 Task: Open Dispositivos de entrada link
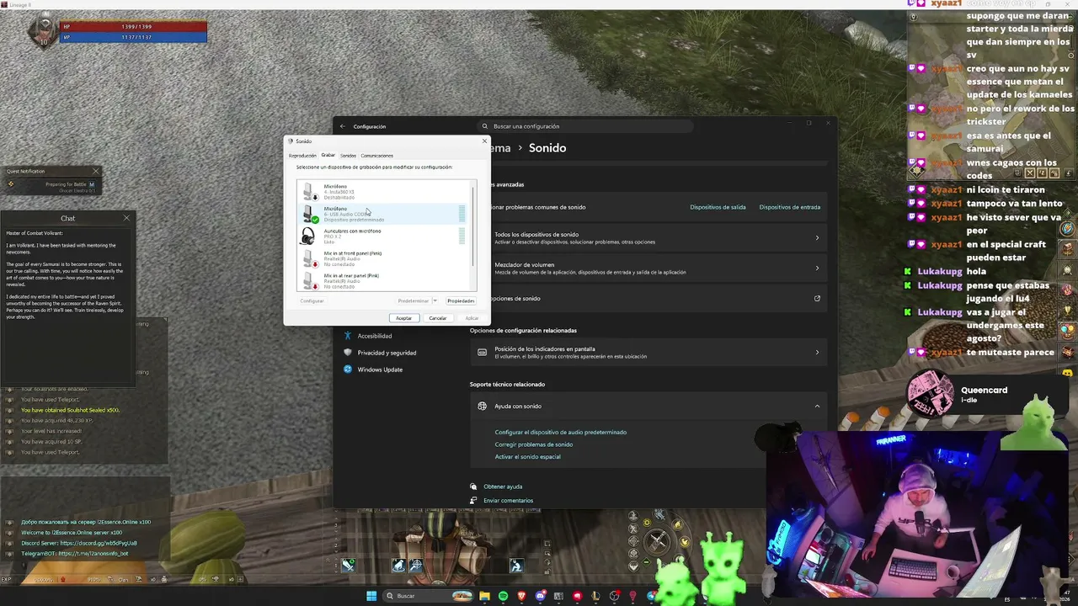(x=789, y=207)
